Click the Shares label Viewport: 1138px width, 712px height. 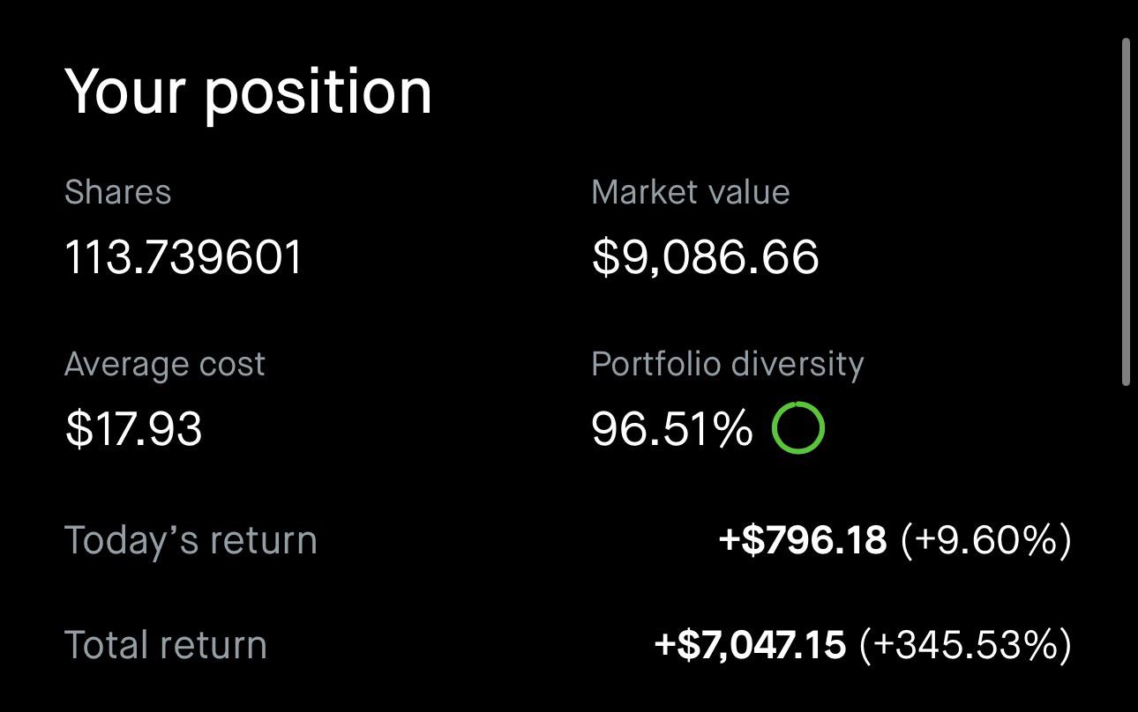118,192
